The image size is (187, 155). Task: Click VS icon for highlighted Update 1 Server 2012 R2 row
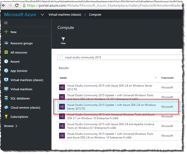point(62,107)
